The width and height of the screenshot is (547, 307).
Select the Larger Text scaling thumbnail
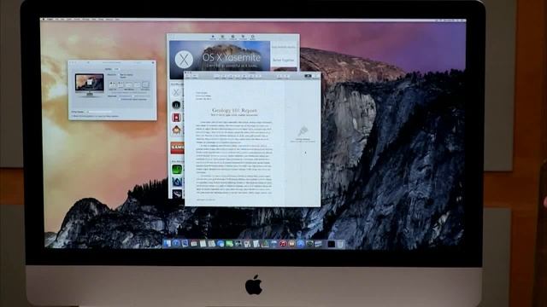click(x=113, y=84)
